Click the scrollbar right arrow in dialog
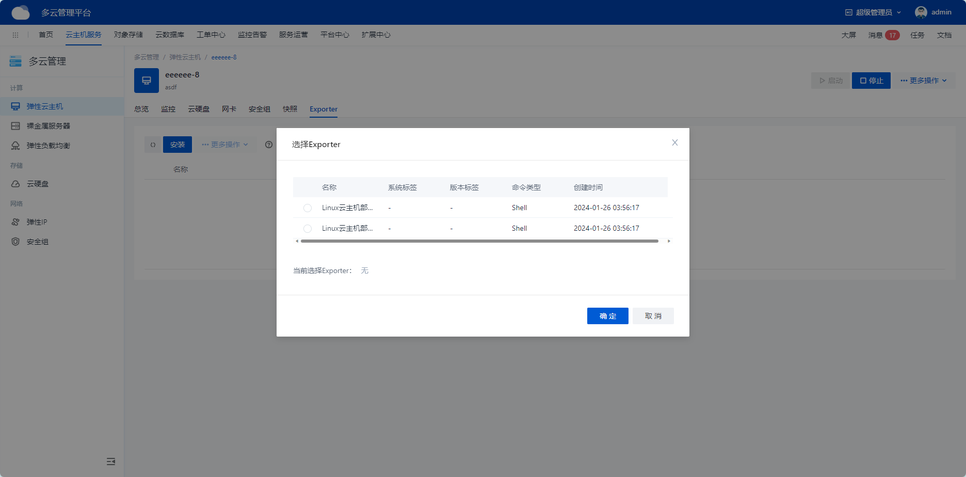966x477 pixels. [669, 241]
